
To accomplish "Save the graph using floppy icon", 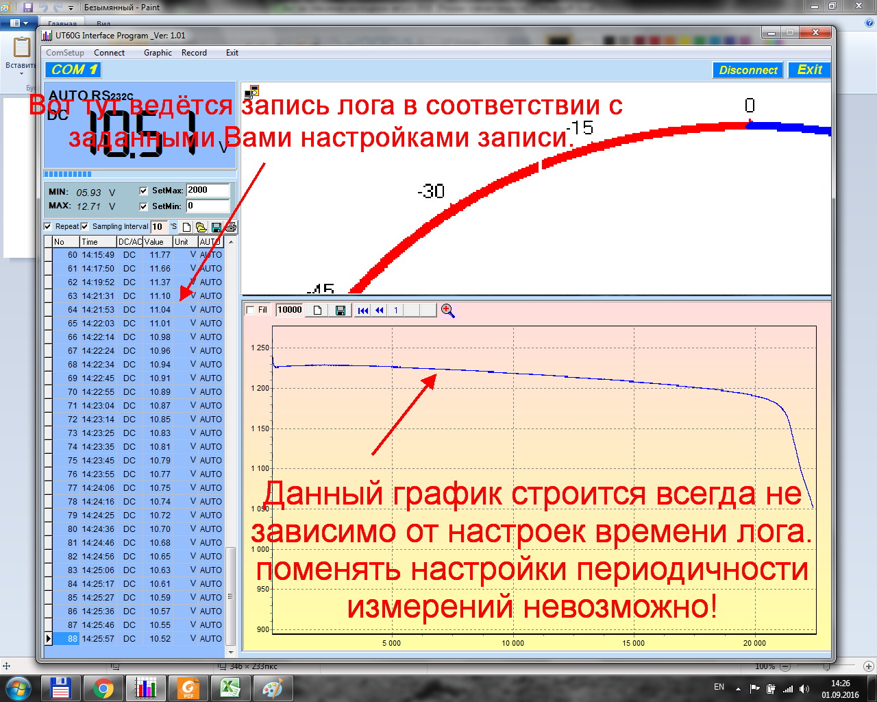I will point(340,311).
